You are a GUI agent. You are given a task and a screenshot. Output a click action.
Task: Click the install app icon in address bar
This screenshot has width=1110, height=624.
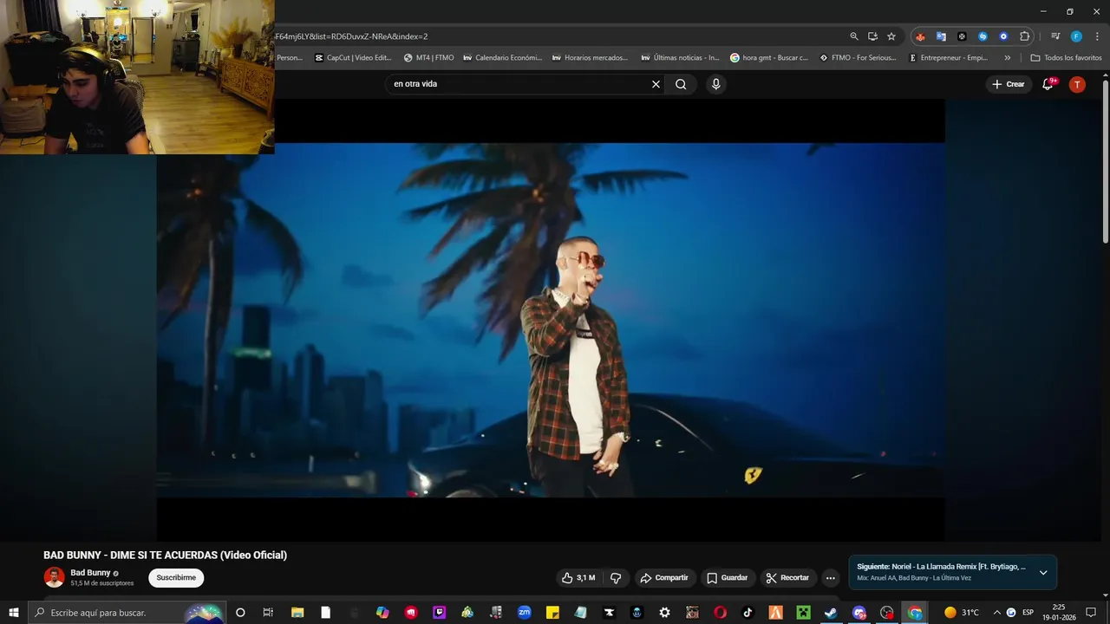872,36
